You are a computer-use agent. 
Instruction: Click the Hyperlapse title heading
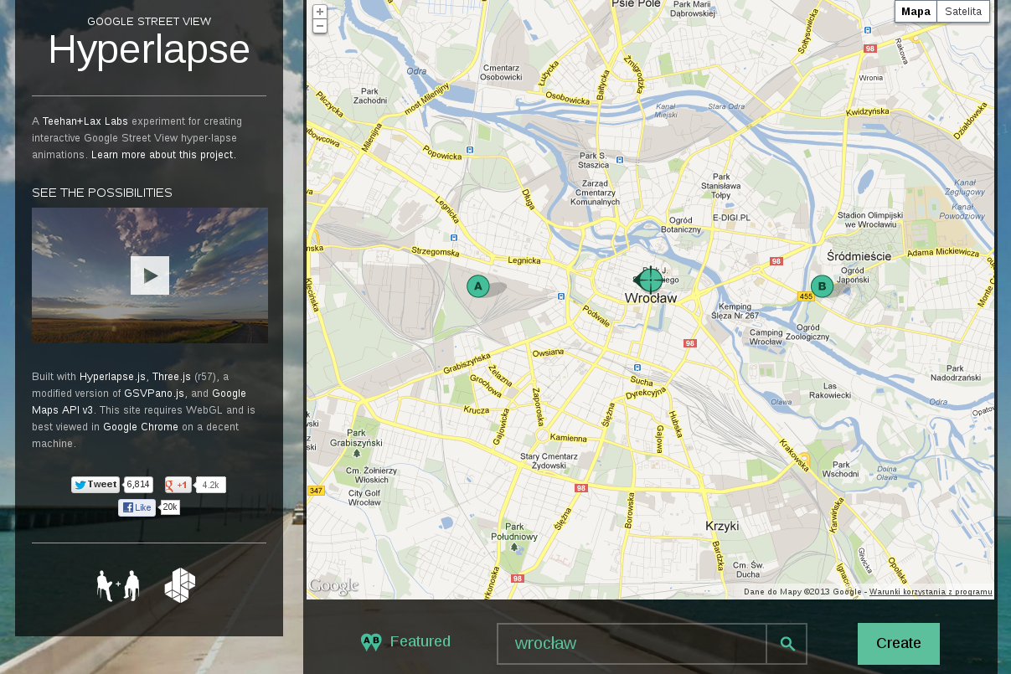click(x=149, y=50)
